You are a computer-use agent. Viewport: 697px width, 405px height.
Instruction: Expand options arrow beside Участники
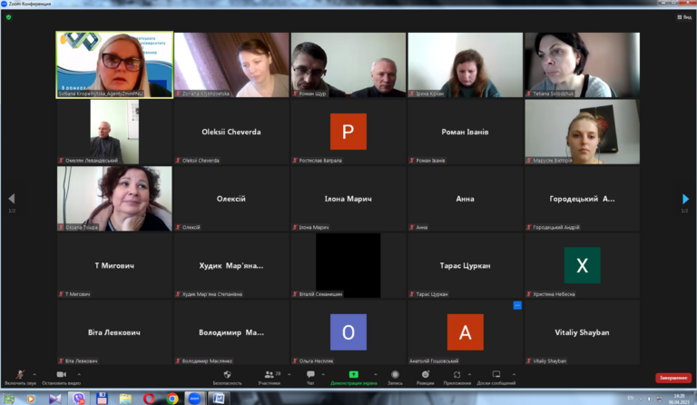(289, 374)
